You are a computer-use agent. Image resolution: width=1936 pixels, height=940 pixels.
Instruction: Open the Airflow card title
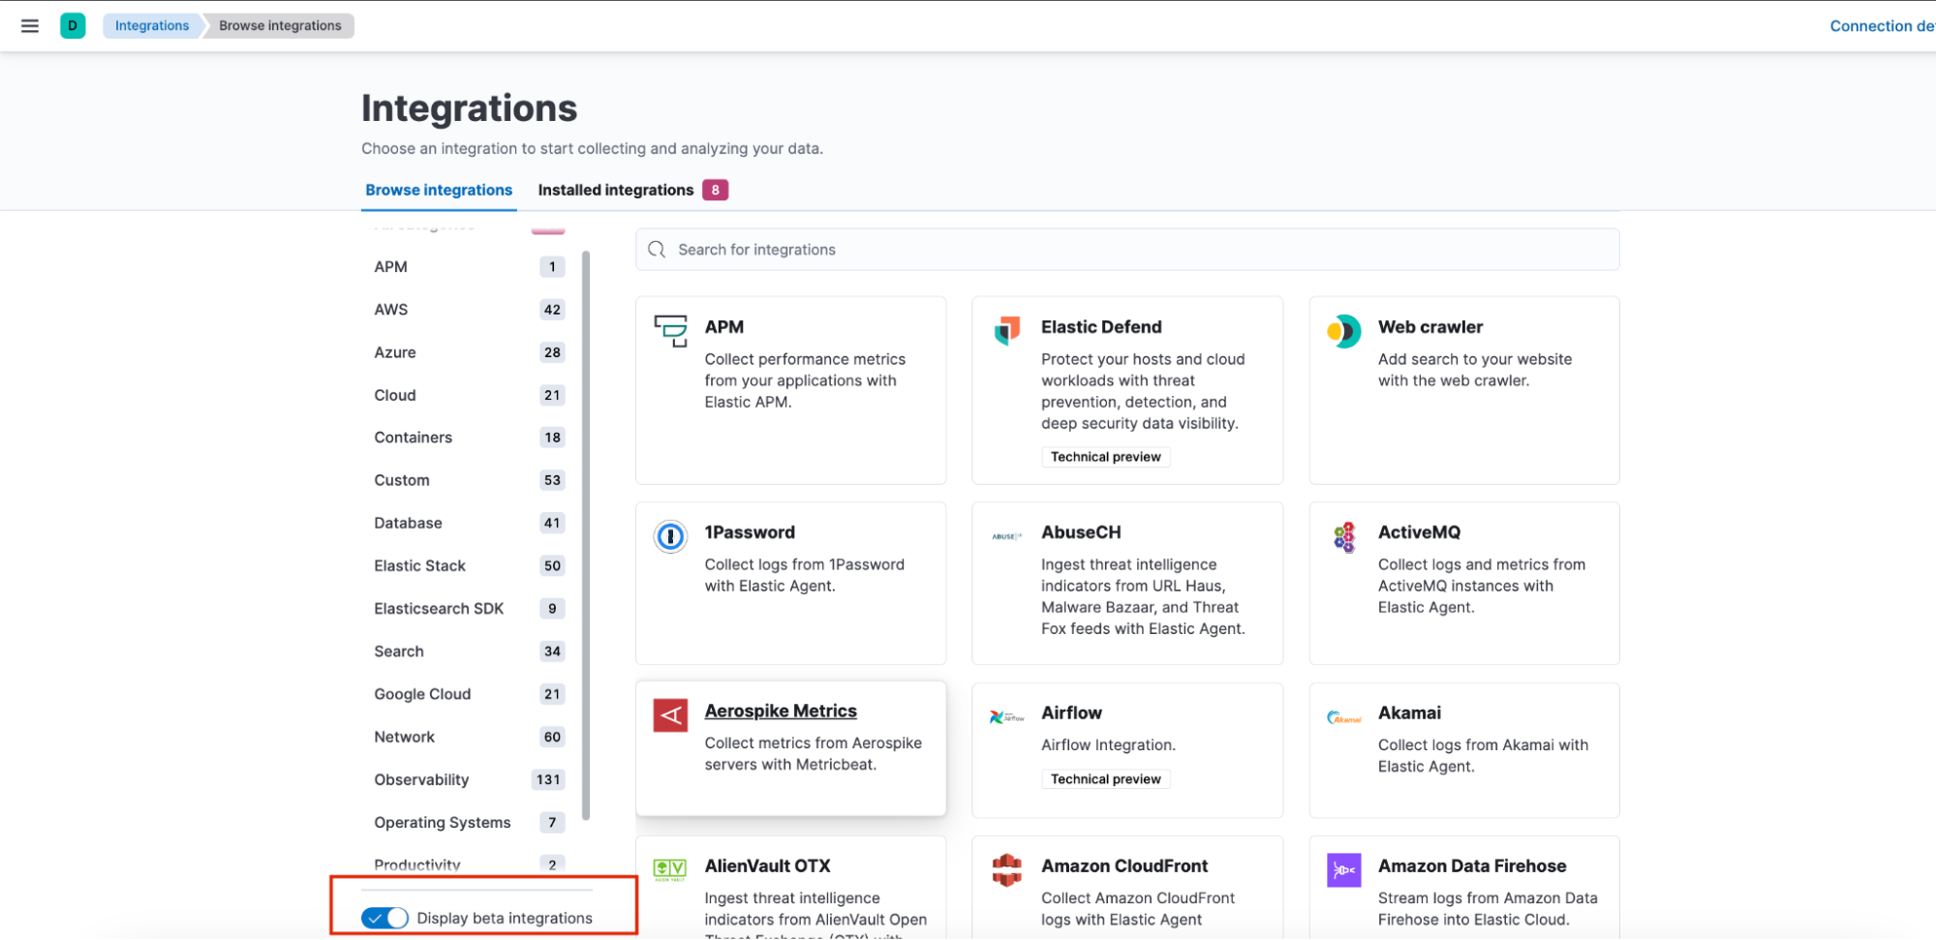(x=1071, y=713)
